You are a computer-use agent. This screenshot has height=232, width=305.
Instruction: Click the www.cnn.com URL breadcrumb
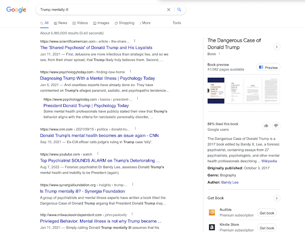(85, 129)
